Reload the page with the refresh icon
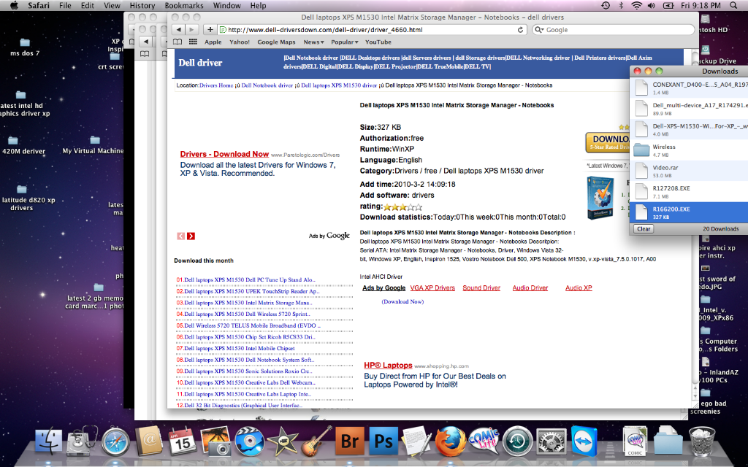Viewport: 748px width, 467px height. (x=520, y=29)
